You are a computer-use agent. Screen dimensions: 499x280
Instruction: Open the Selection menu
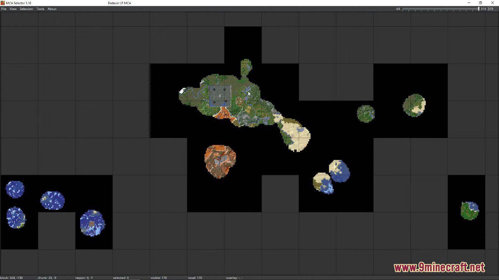coord(26,9)
